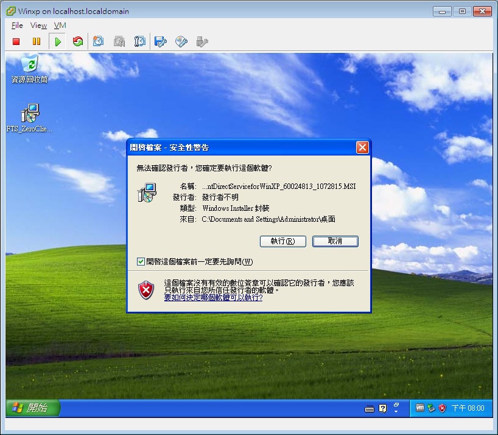Image resolution: width=498 pixels, height=435 pixels.
Task: Click the red shield warning icon in dialog
Action: pos(146,290)
